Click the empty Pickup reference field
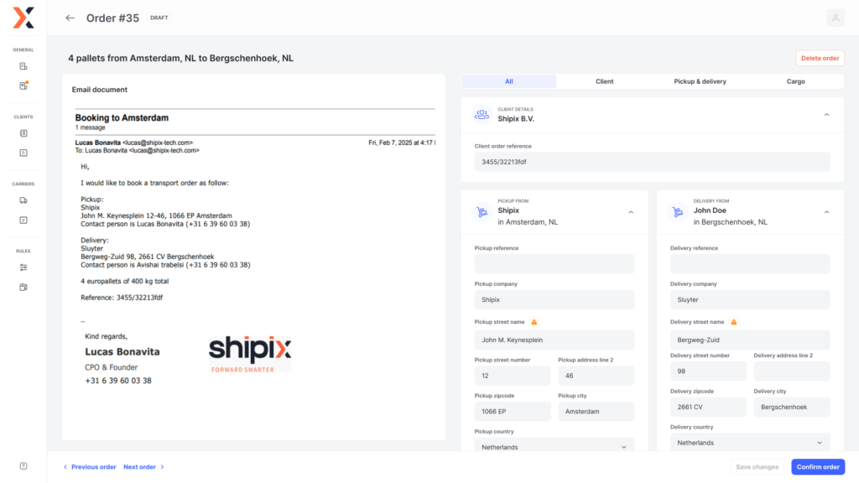The height and width of the screenshot is (483, 859). [554, 264]
